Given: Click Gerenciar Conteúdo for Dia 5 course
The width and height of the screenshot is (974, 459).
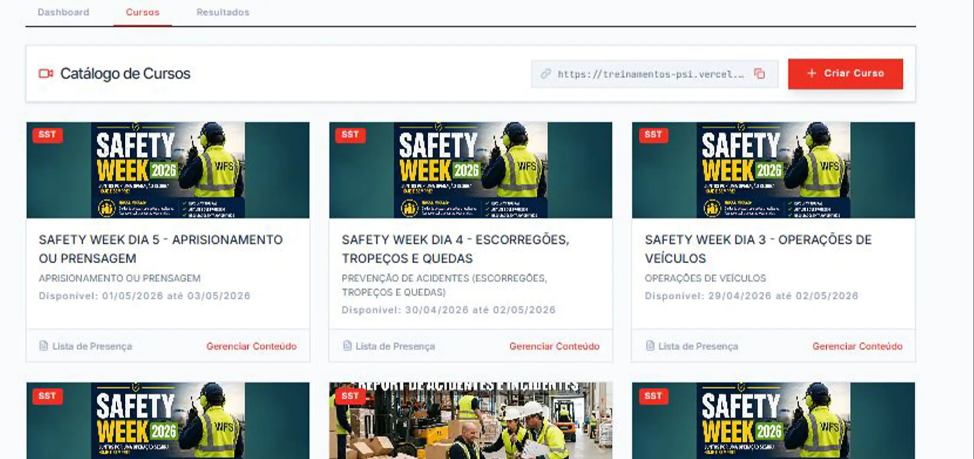Looking at the screenshot, I should point(252,346).
